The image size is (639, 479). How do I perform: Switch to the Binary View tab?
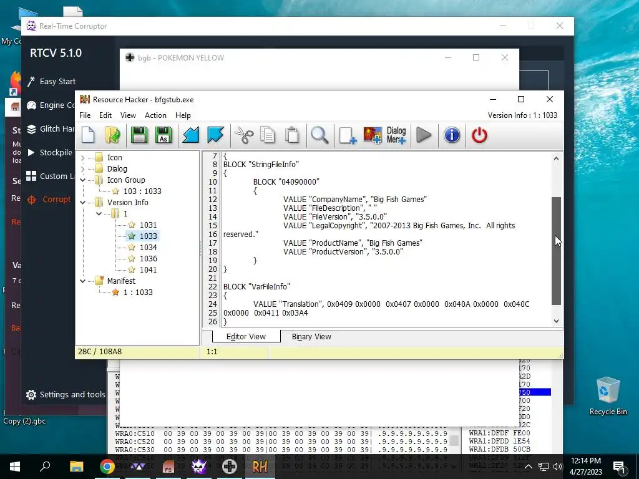311,336
